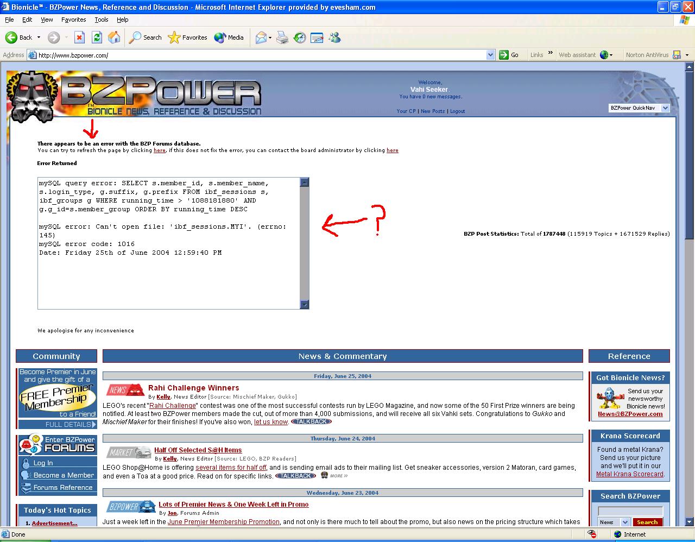Open the File menu
Screen dimensions: 695x542
click(x=9, y=20)
